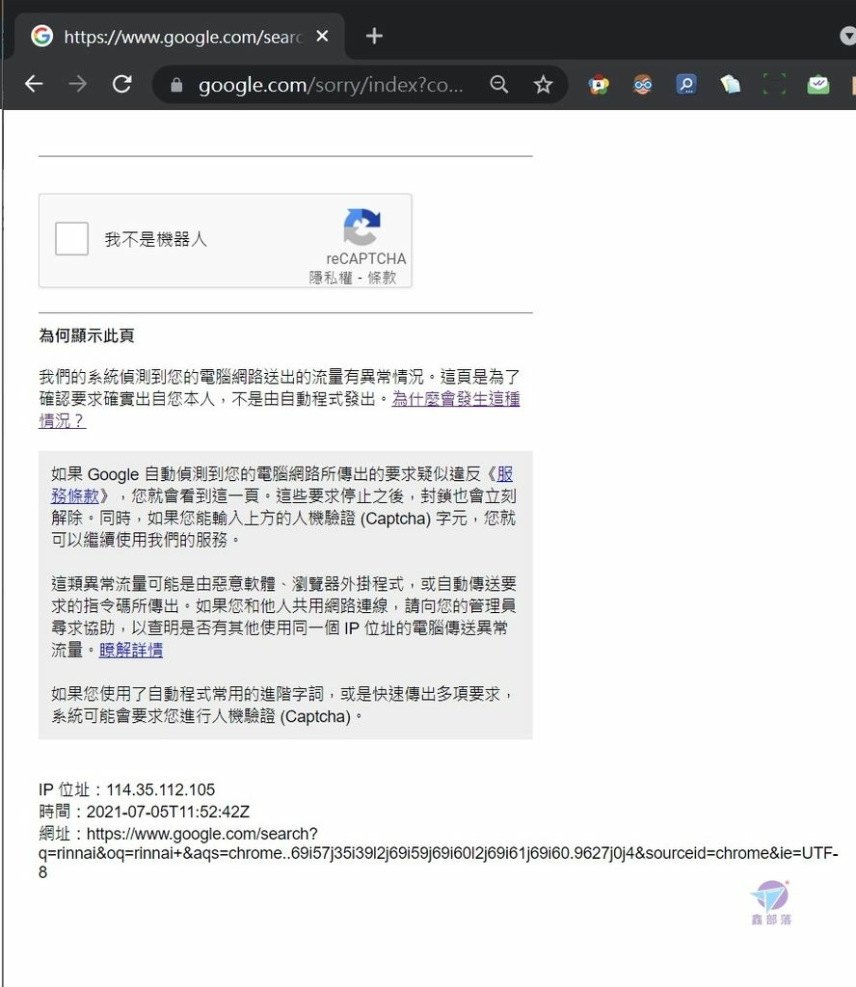Click the Google favicon on the tab
This screenshot has width=856, height=987.
[x=41, y=36]
